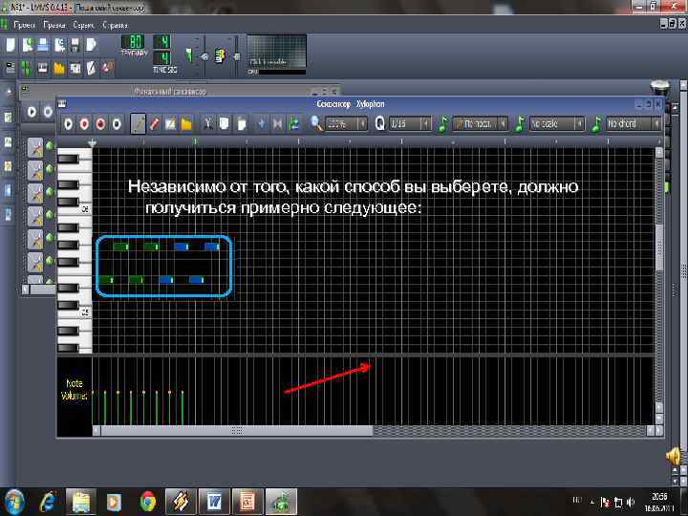Viewport: 688px width, 516px height.
Task: Save the current project icon
Action: pos(75,45)
